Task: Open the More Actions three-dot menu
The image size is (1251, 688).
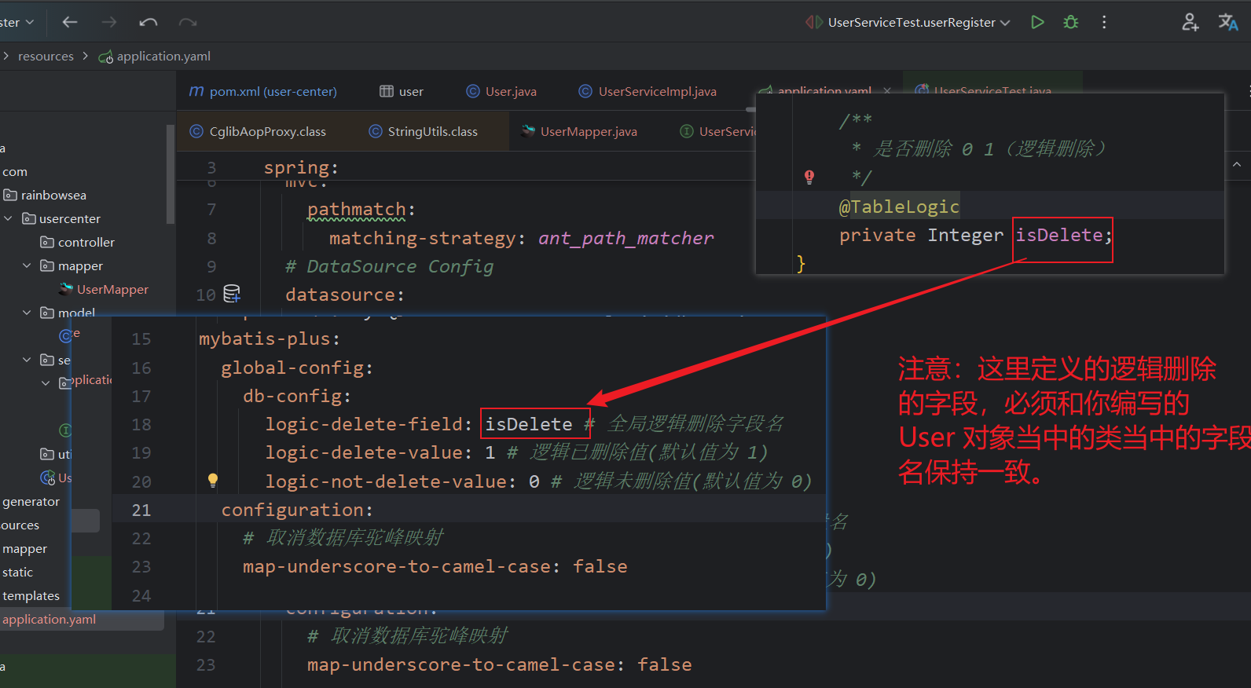Action: tap(1104, 22)
